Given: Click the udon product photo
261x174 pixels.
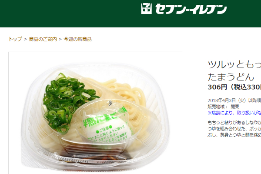Looking at the screenshot, I should coord(95,113).
